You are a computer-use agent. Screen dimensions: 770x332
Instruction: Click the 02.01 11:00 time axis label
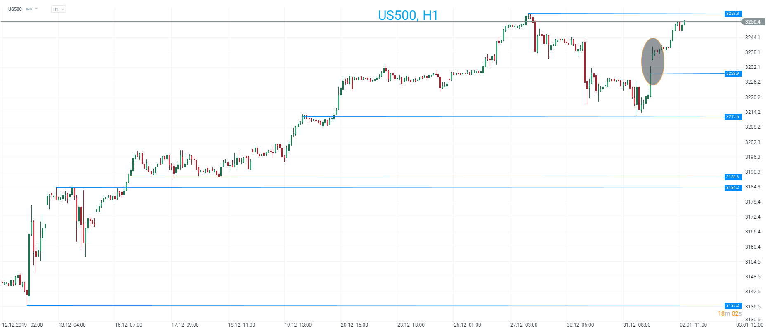693,325
